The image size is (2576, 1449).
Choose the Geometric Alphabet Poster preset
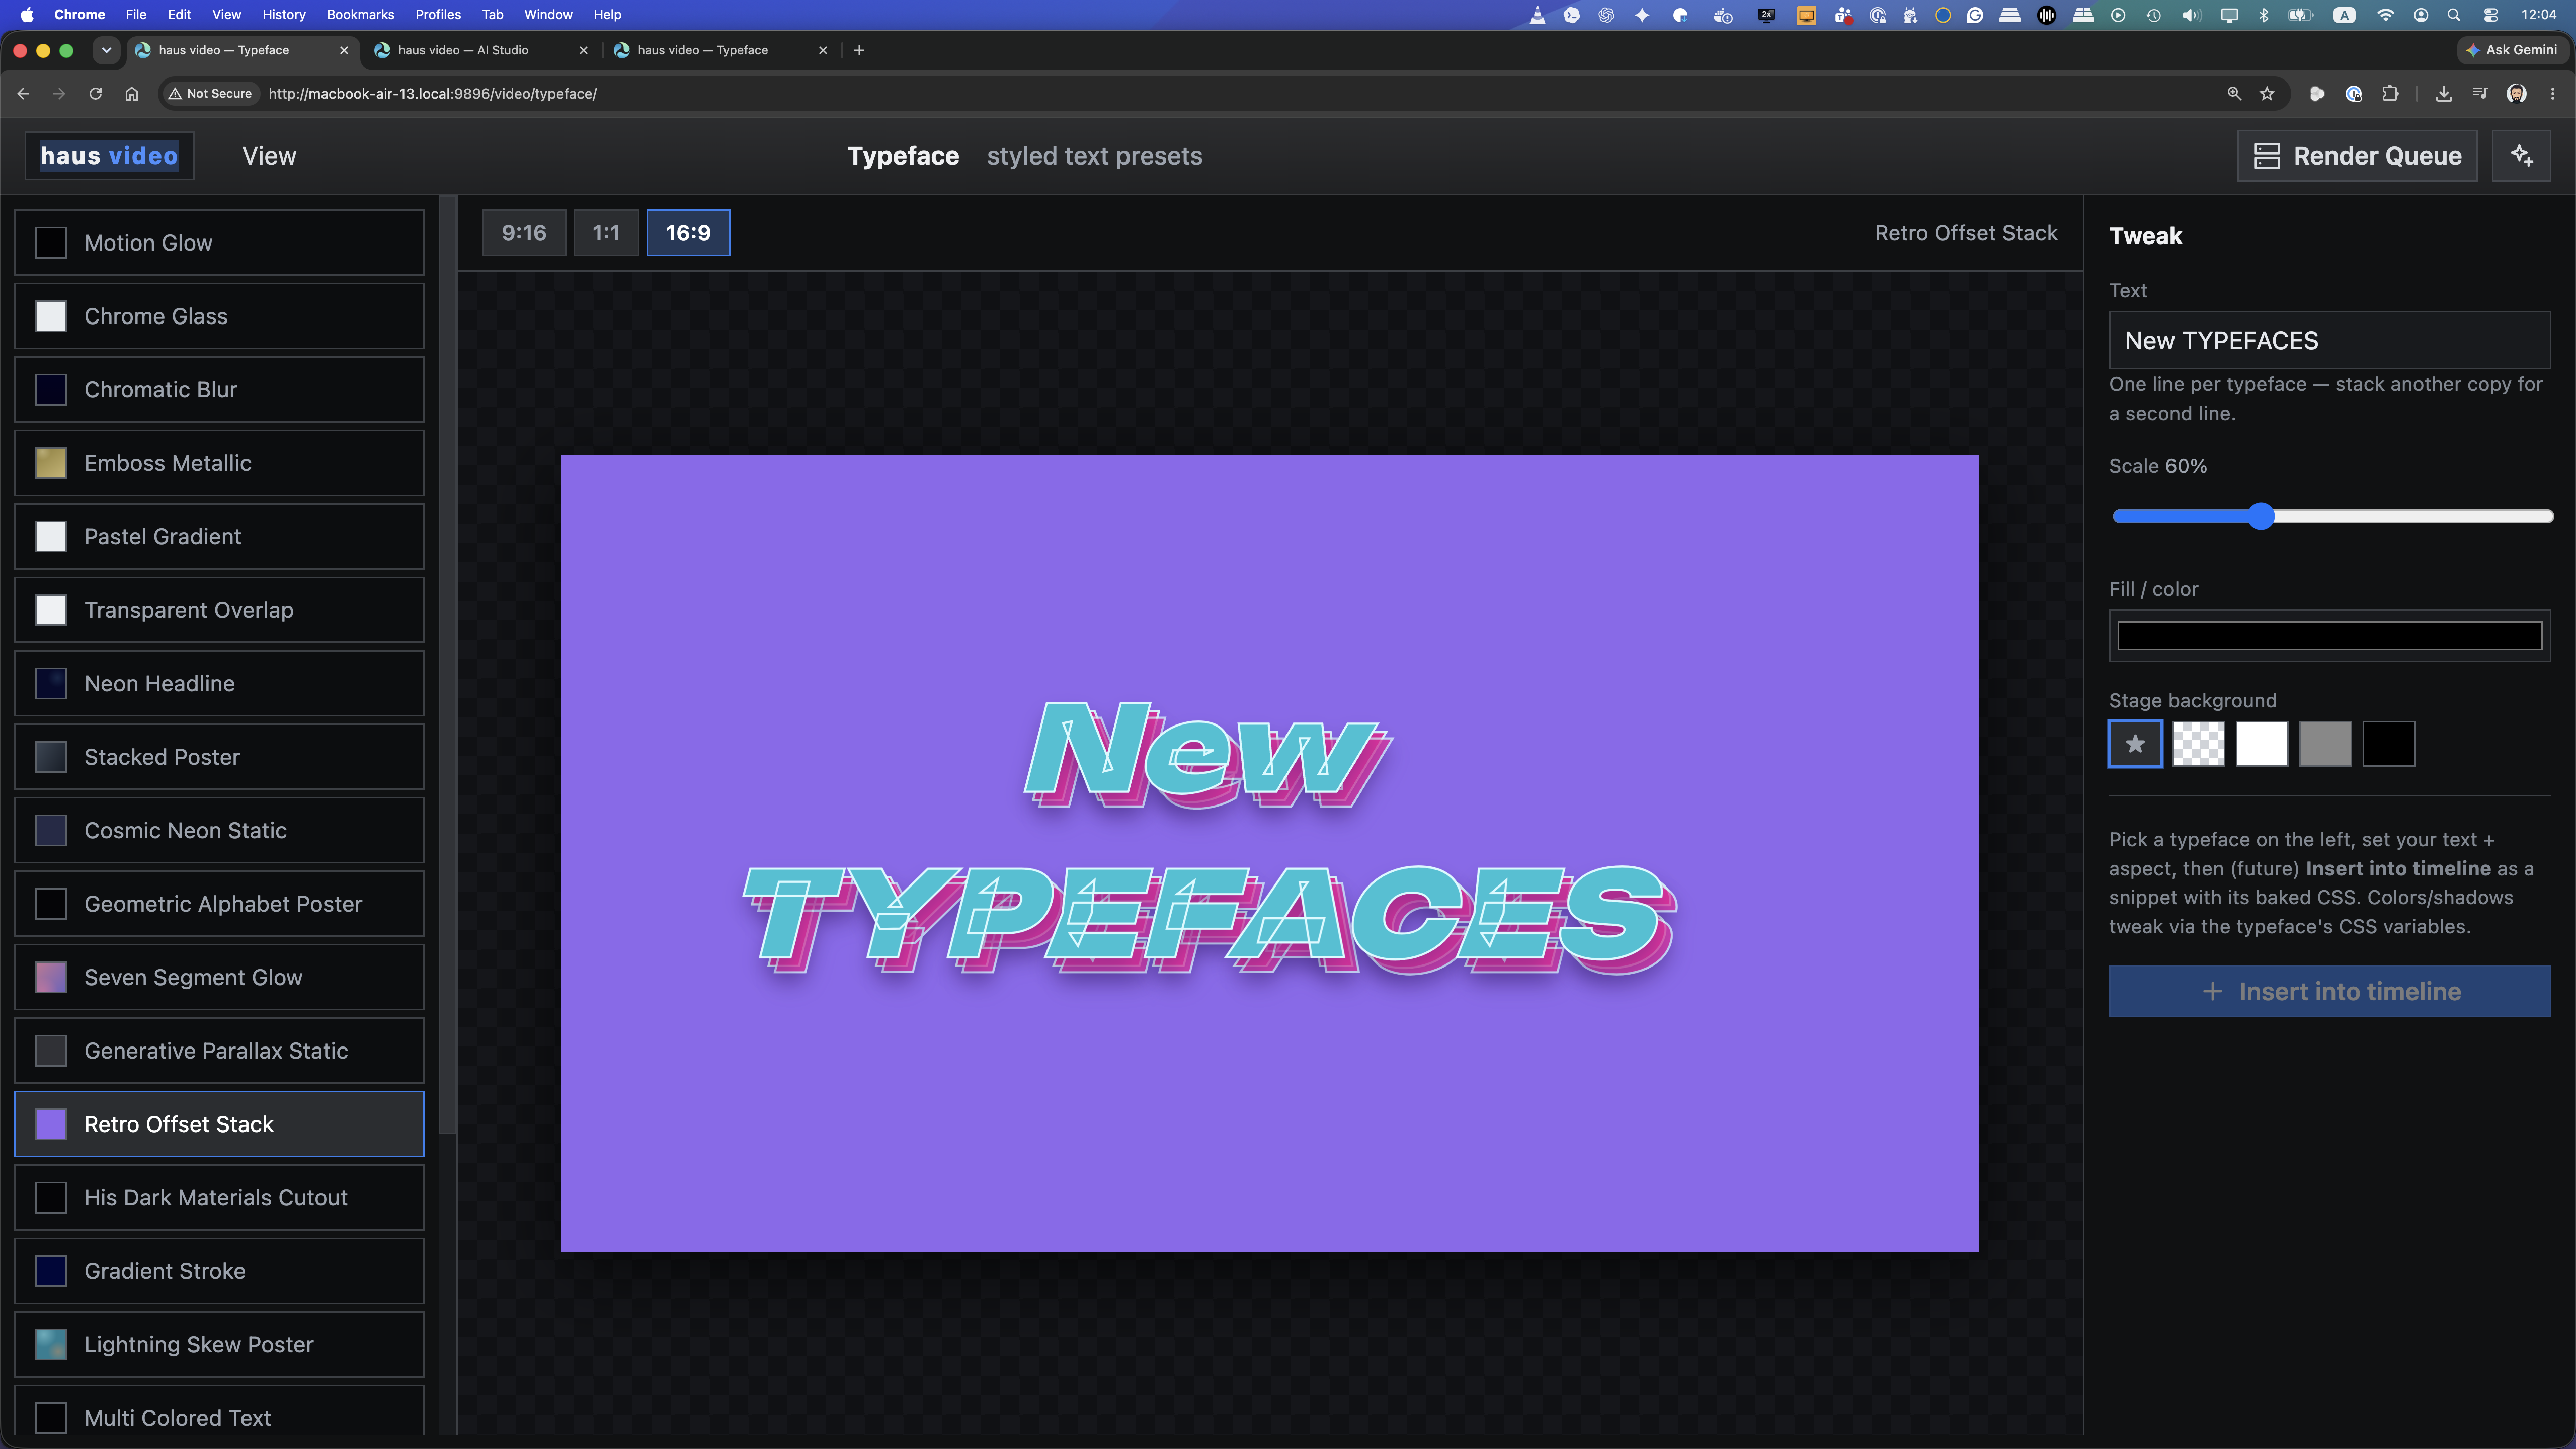coord(219,904)
